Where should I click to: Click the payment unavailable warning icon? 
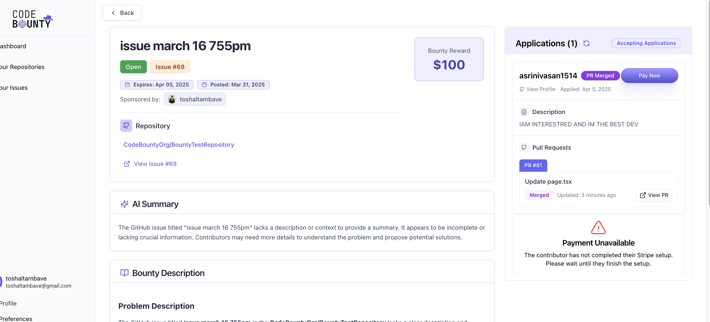tap(598, 227)
